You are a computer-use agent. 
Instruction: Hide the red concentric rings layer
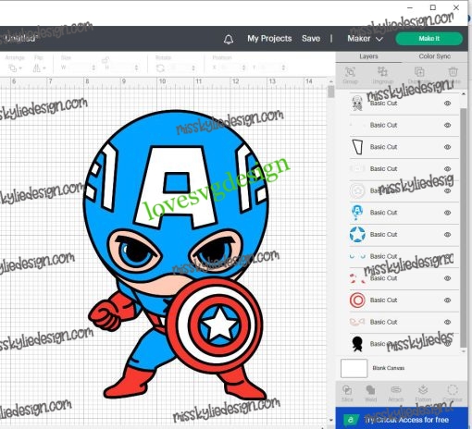click(x=448, y=300)
